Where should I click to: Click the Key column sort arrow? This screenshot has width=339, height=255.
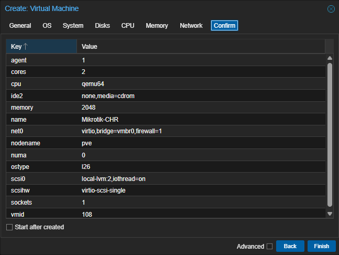coord(26,46)
